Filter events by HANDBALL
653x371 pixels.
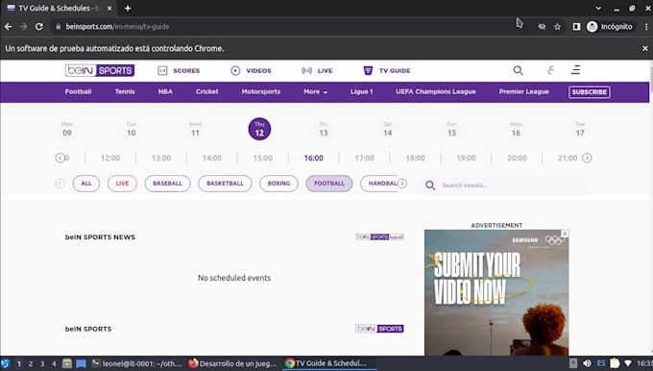pos(379,184)
